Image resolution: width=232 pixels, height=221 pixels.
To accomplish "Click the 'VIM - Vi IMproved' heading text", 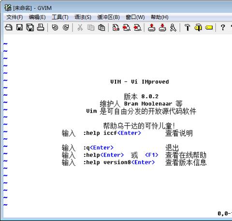I will click(x=140, y=82).
